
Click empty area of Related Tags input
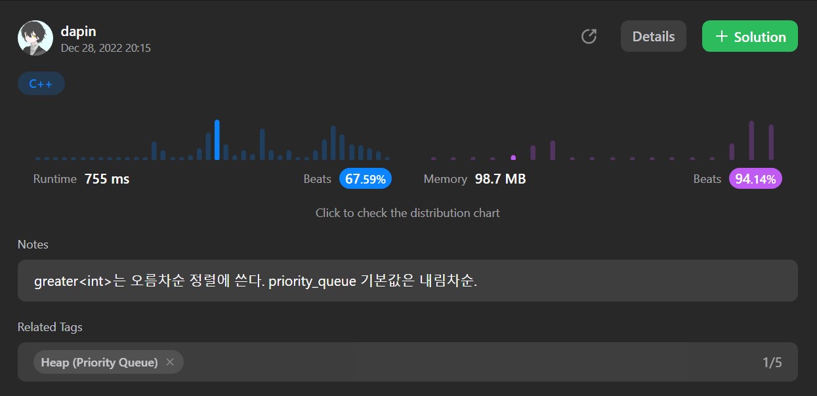459,362
